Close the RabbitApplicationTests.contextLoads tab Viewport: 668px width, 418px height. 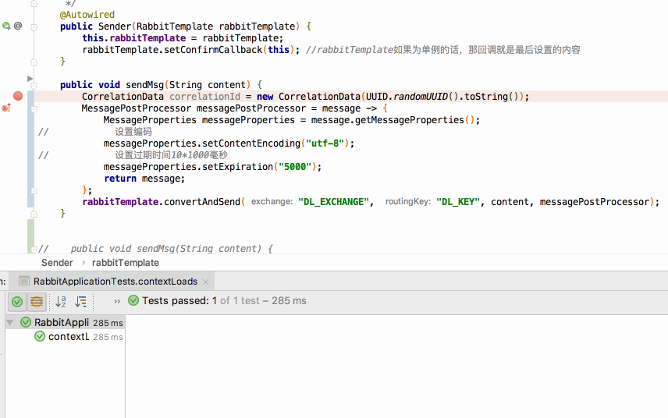tap(206, 282)
